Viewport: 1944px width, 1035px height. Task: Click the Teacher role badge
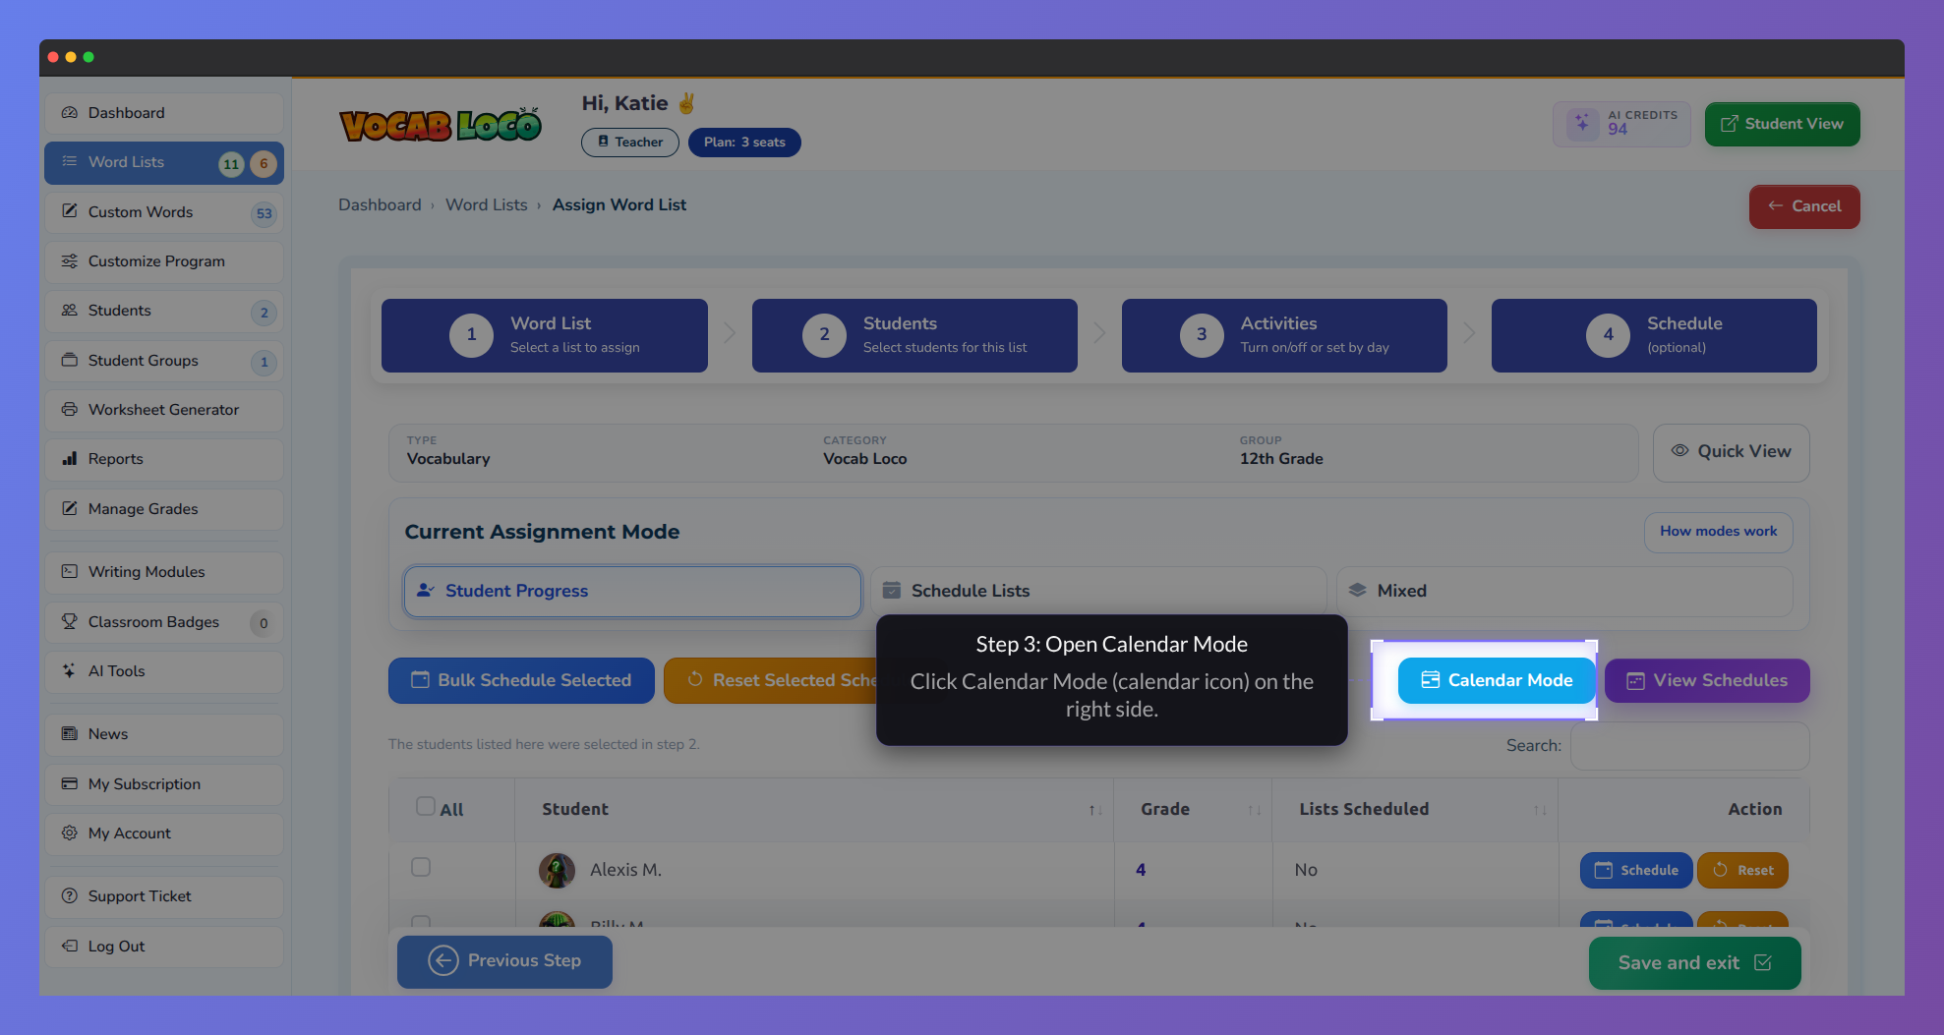tap(630, 143)
